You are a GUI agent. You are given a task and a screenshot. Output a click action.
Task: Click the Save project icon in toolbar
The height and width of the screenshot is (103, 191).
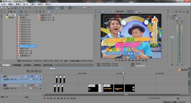pyautogui.click(x=8, y=8)
